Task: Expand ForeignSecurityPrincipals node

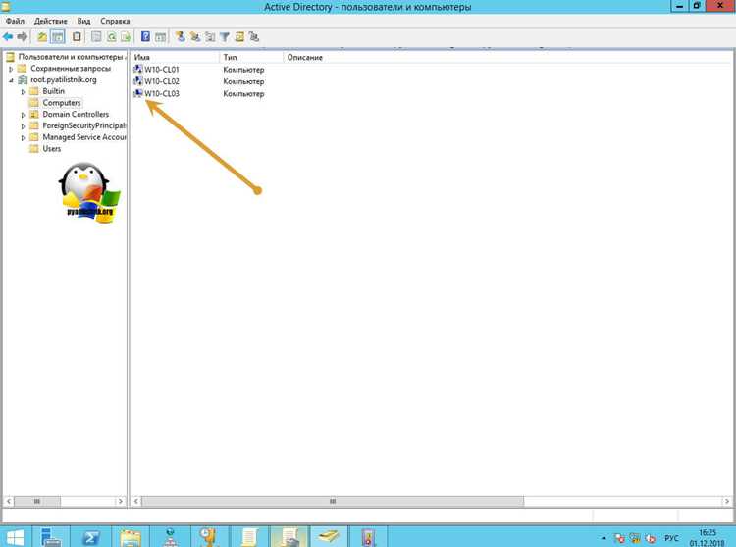Action: click(23, 126)
